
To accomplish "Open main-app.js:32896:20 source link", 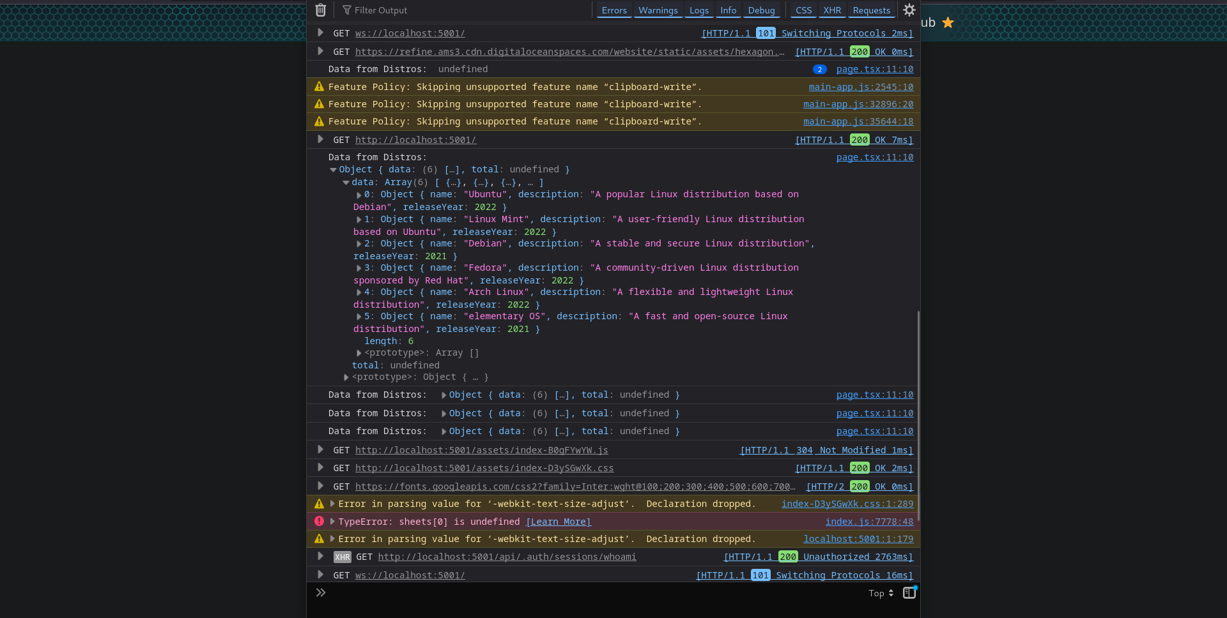I will point(858,104).
